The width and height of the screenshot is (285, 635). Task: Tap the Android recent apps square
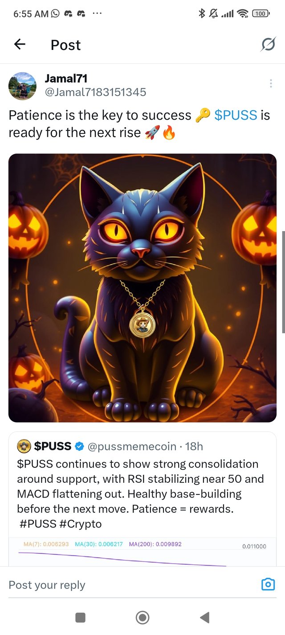[80, 618]
